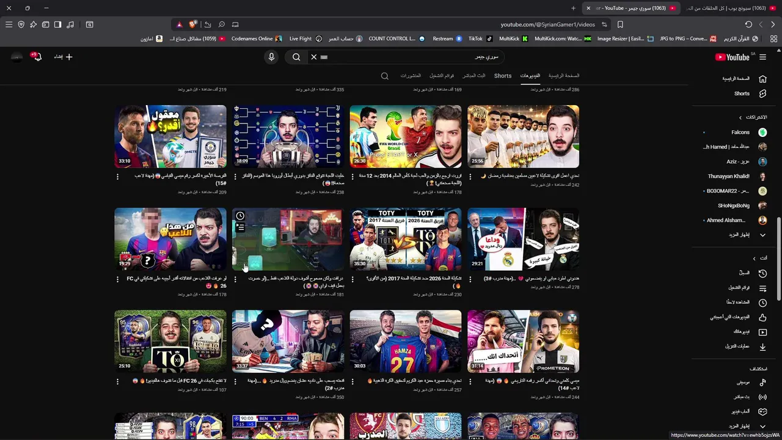Open the COUNT CONTROL bookmark

click(396, 38)
